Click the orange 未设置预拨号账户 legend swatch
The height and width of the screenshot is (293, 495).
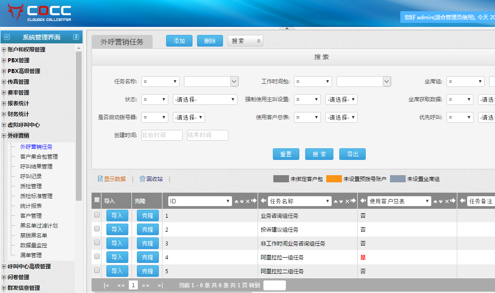pos(334,179)
